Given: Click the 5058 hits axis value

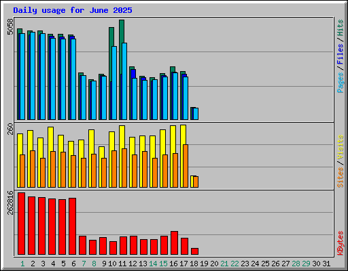Looking at the screenshot, I should (x=10, y=26).
